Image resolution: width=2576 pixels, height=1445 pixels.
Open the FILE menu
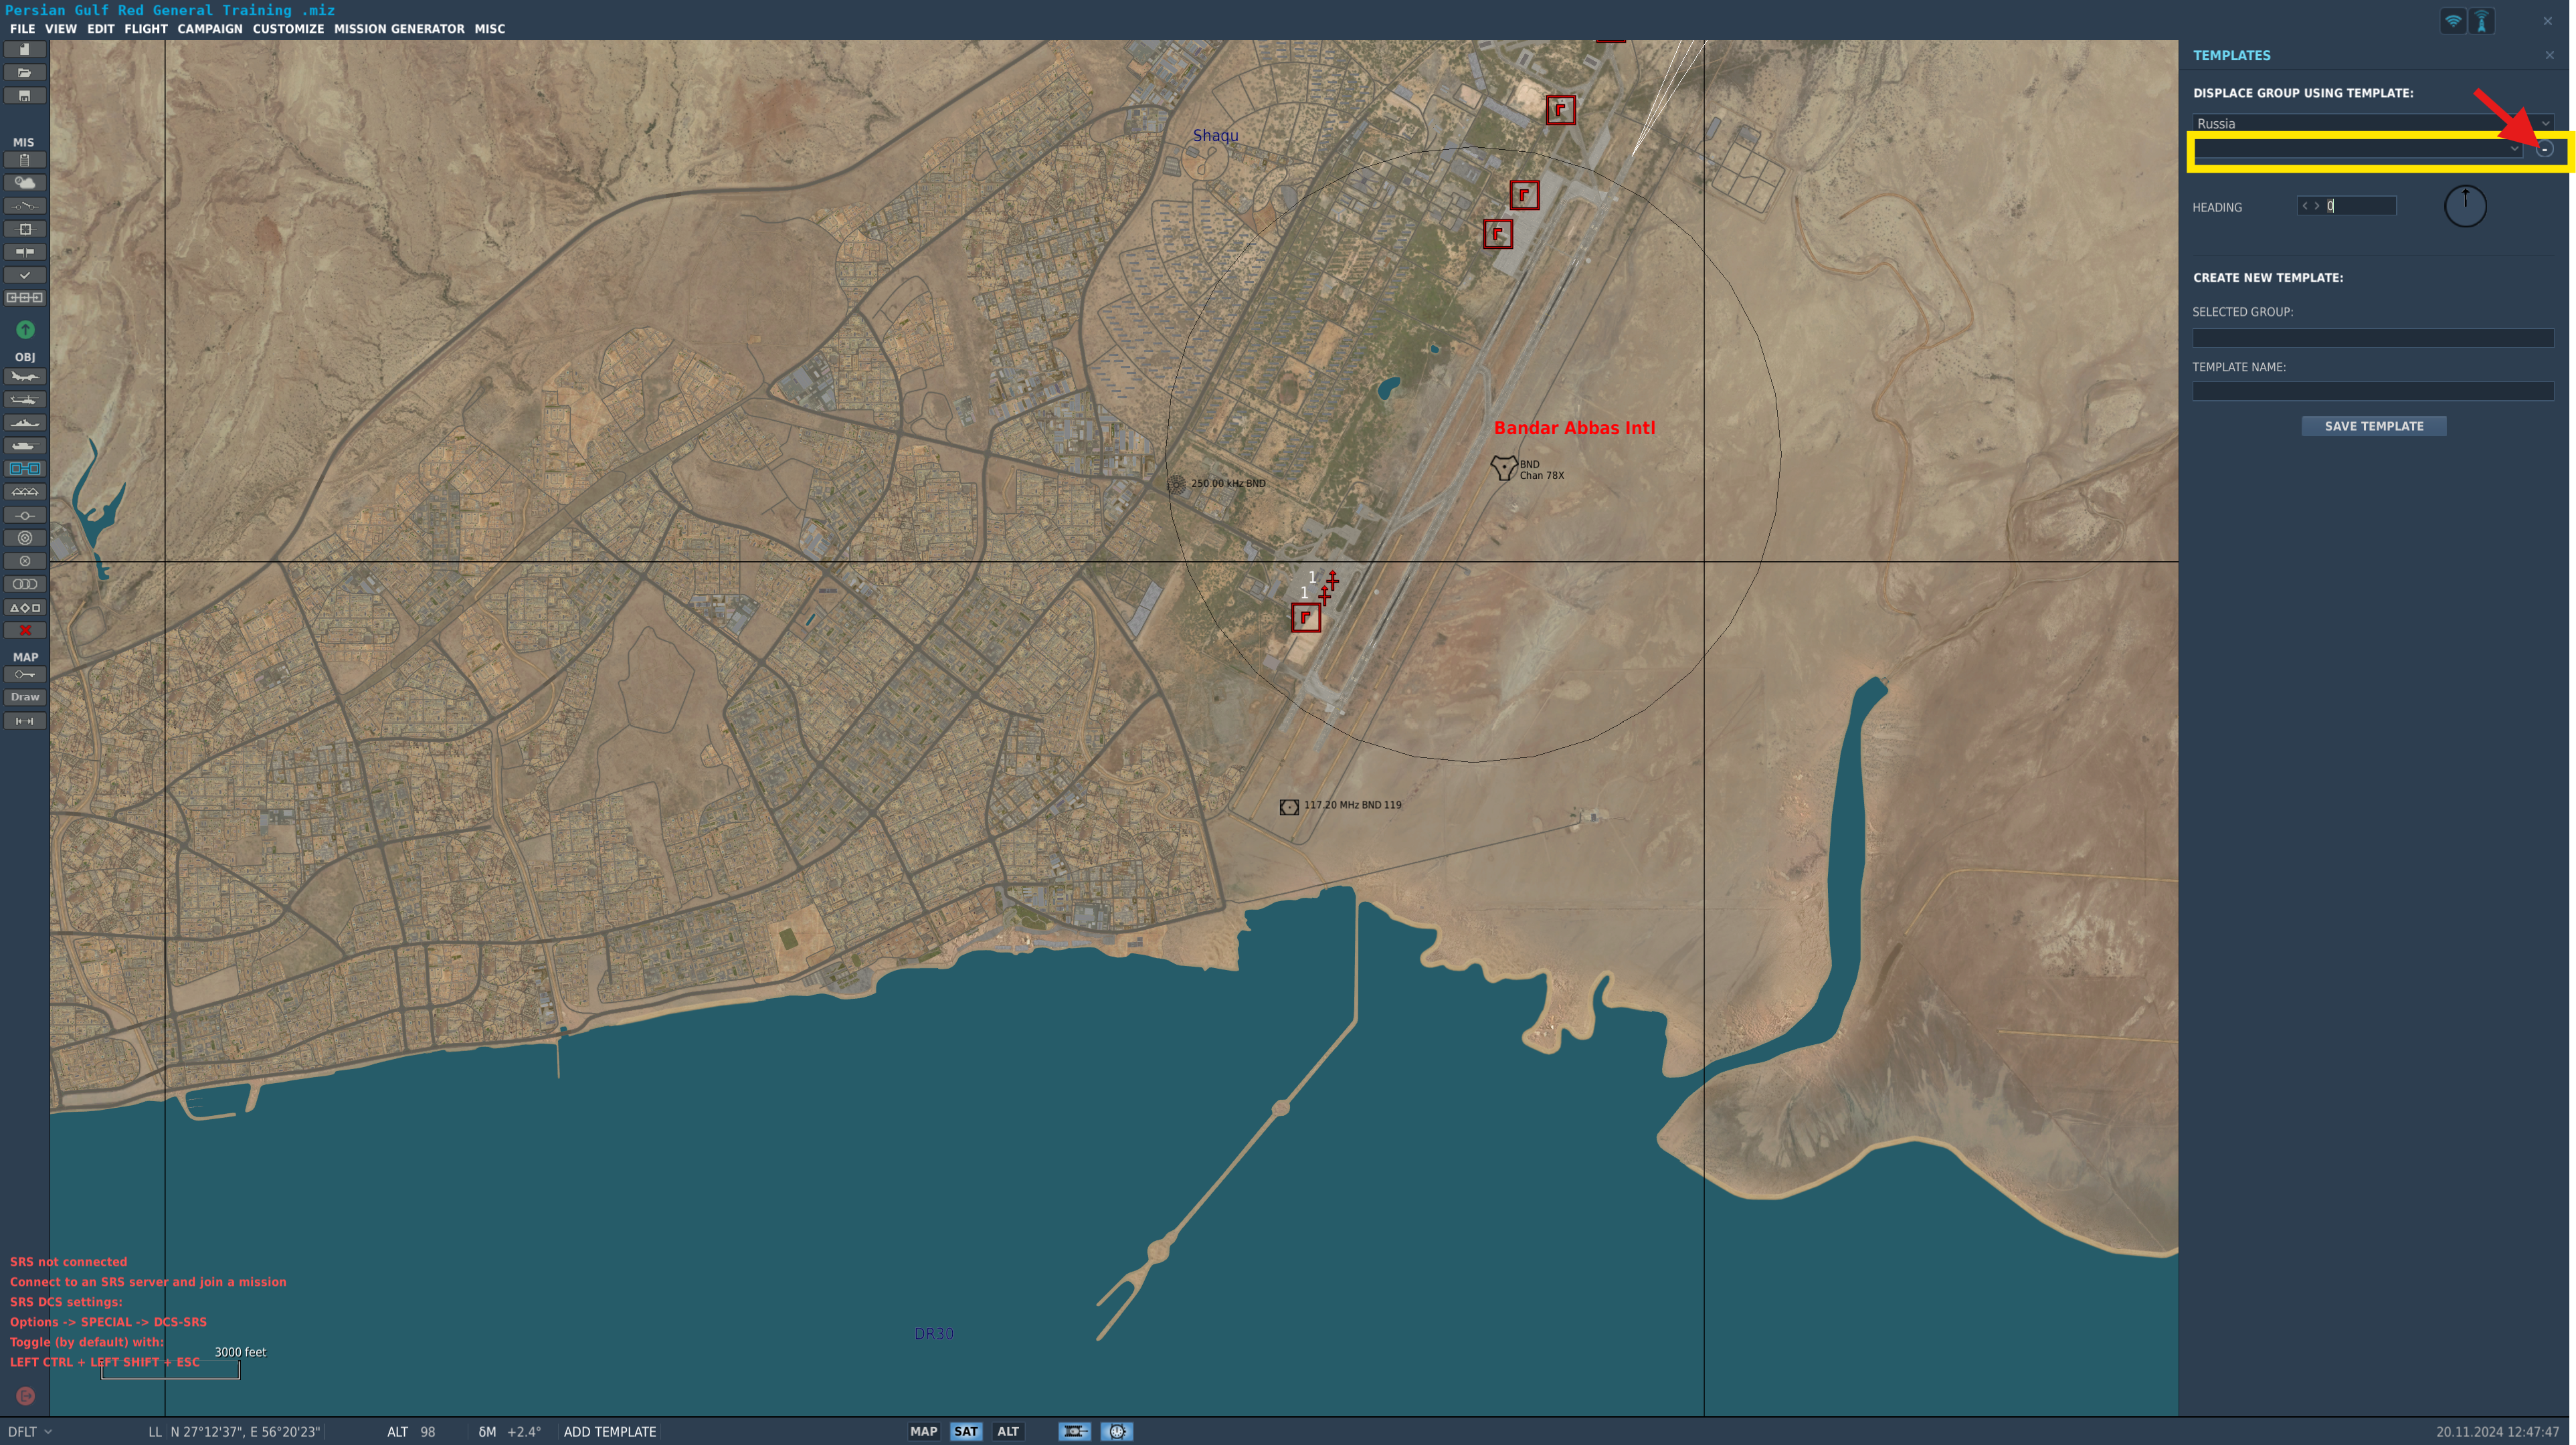(x=22, y=29)
